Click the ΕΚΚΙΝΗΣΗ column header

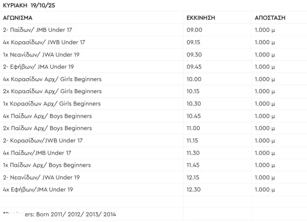click(x=200, y=18)
